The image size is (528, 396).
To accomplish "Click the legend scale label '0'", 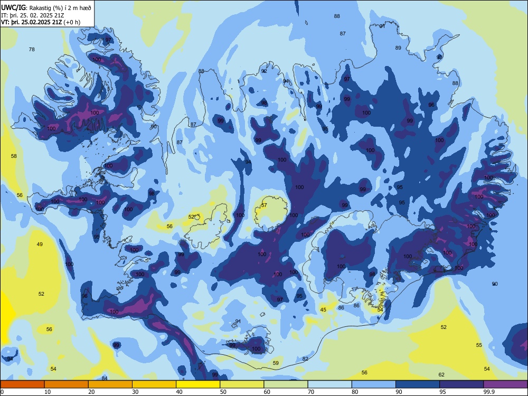I will coord(2,392).
